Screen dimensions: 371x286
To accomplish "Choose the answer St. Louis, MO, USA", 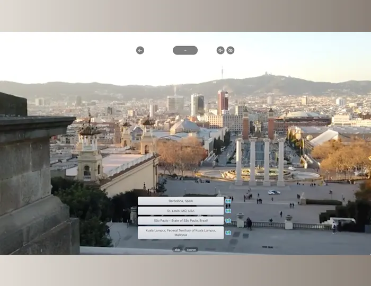I will 181,211.
